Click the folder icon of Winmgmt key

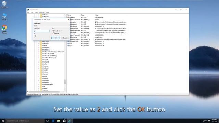tap(41, 62)
